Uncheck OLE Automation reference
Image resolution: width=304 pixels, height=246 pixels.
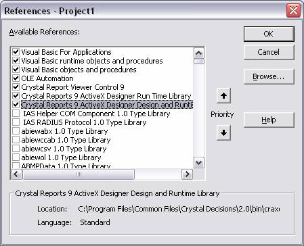(x=16, y=78)
